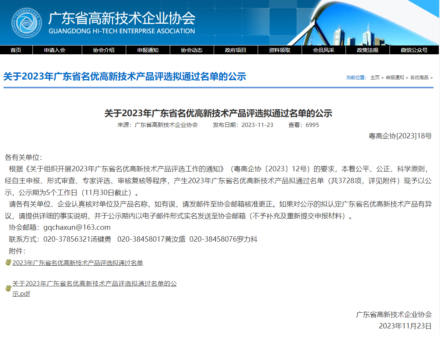
Task: Click signature 广东省高新技术企业协会 at bottom
Action: pyautogui.click(x=394, y=314)
